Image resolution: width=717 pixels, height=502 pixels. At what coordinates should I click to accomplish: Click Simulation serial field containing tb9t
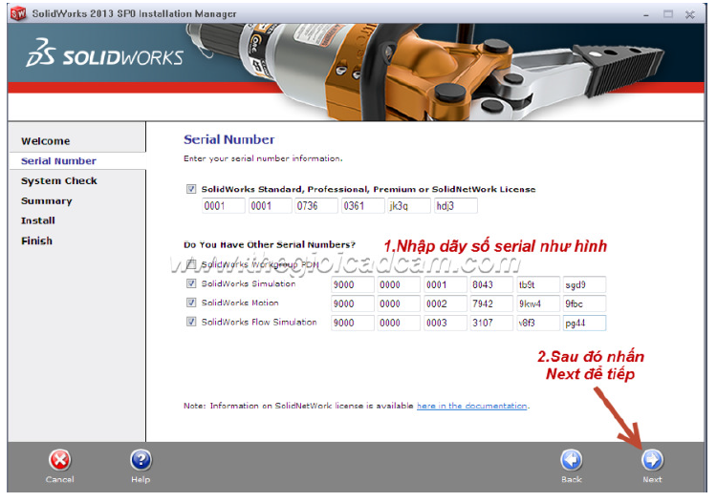coord(538,284)
